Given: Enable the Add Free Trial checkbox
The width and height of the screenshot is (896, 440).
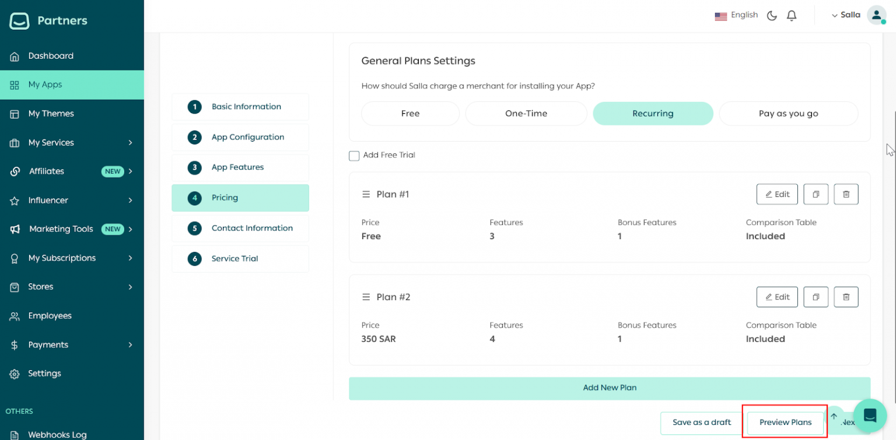Looking at the screenshot, I should [354, 156].
